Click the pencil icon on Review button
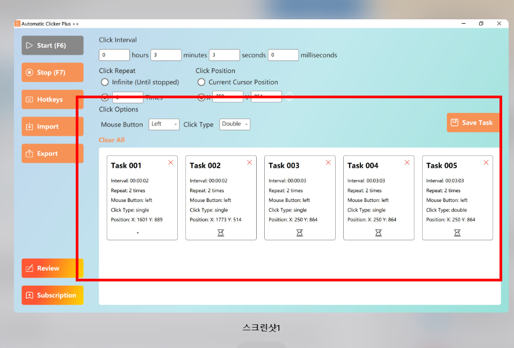 [30, 268]
